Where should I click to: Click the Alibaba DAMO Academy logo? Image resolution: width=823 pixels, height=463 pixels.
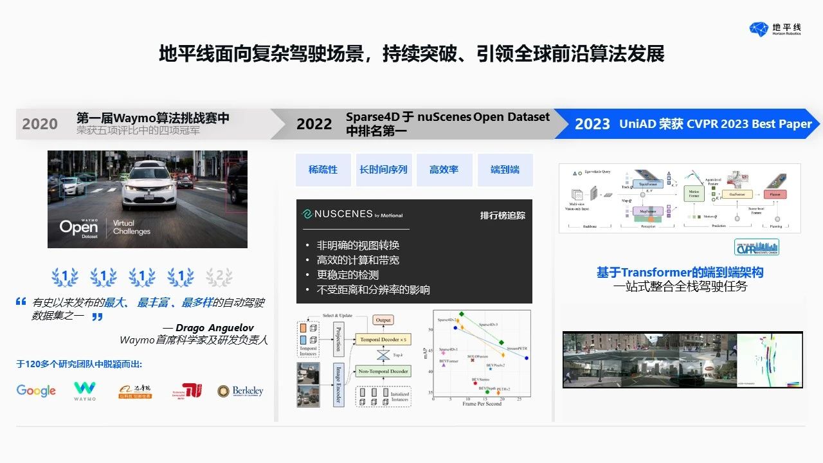point(135,391)
